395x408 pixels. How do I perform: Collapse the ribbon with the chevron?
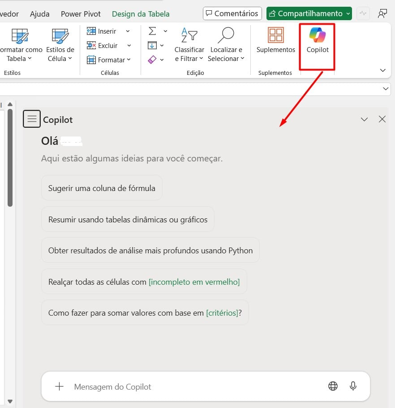tap(382, 70)
